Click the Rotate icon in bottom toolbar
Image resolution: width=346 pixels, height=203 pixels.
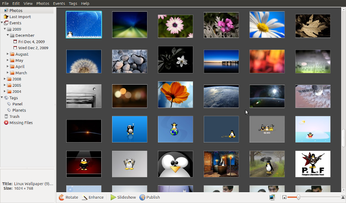point(62,197)
